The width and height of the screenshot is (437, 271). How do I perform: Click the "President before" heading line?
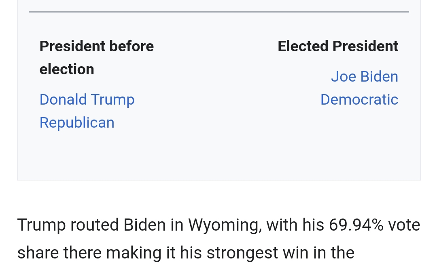[x=96, y=46]
